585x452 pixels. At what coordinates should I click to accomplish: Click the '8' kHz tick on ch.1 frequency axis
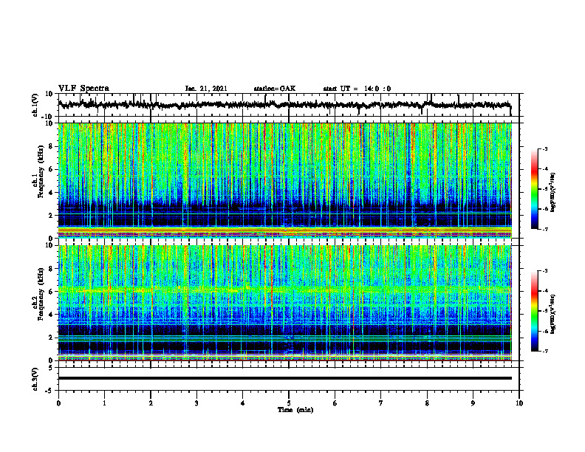[x=51, y=146]
